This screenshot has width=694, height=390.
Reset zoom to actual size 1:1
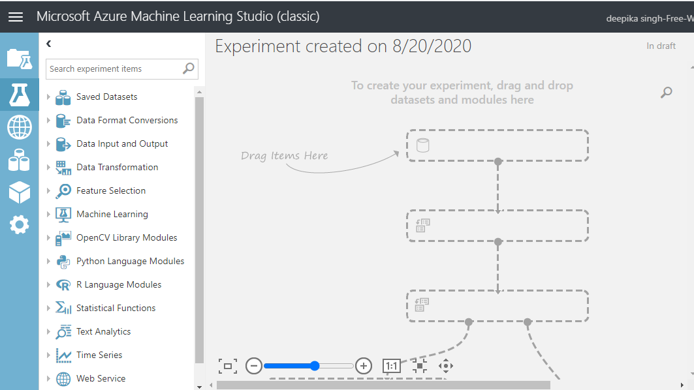pos(391,366)
